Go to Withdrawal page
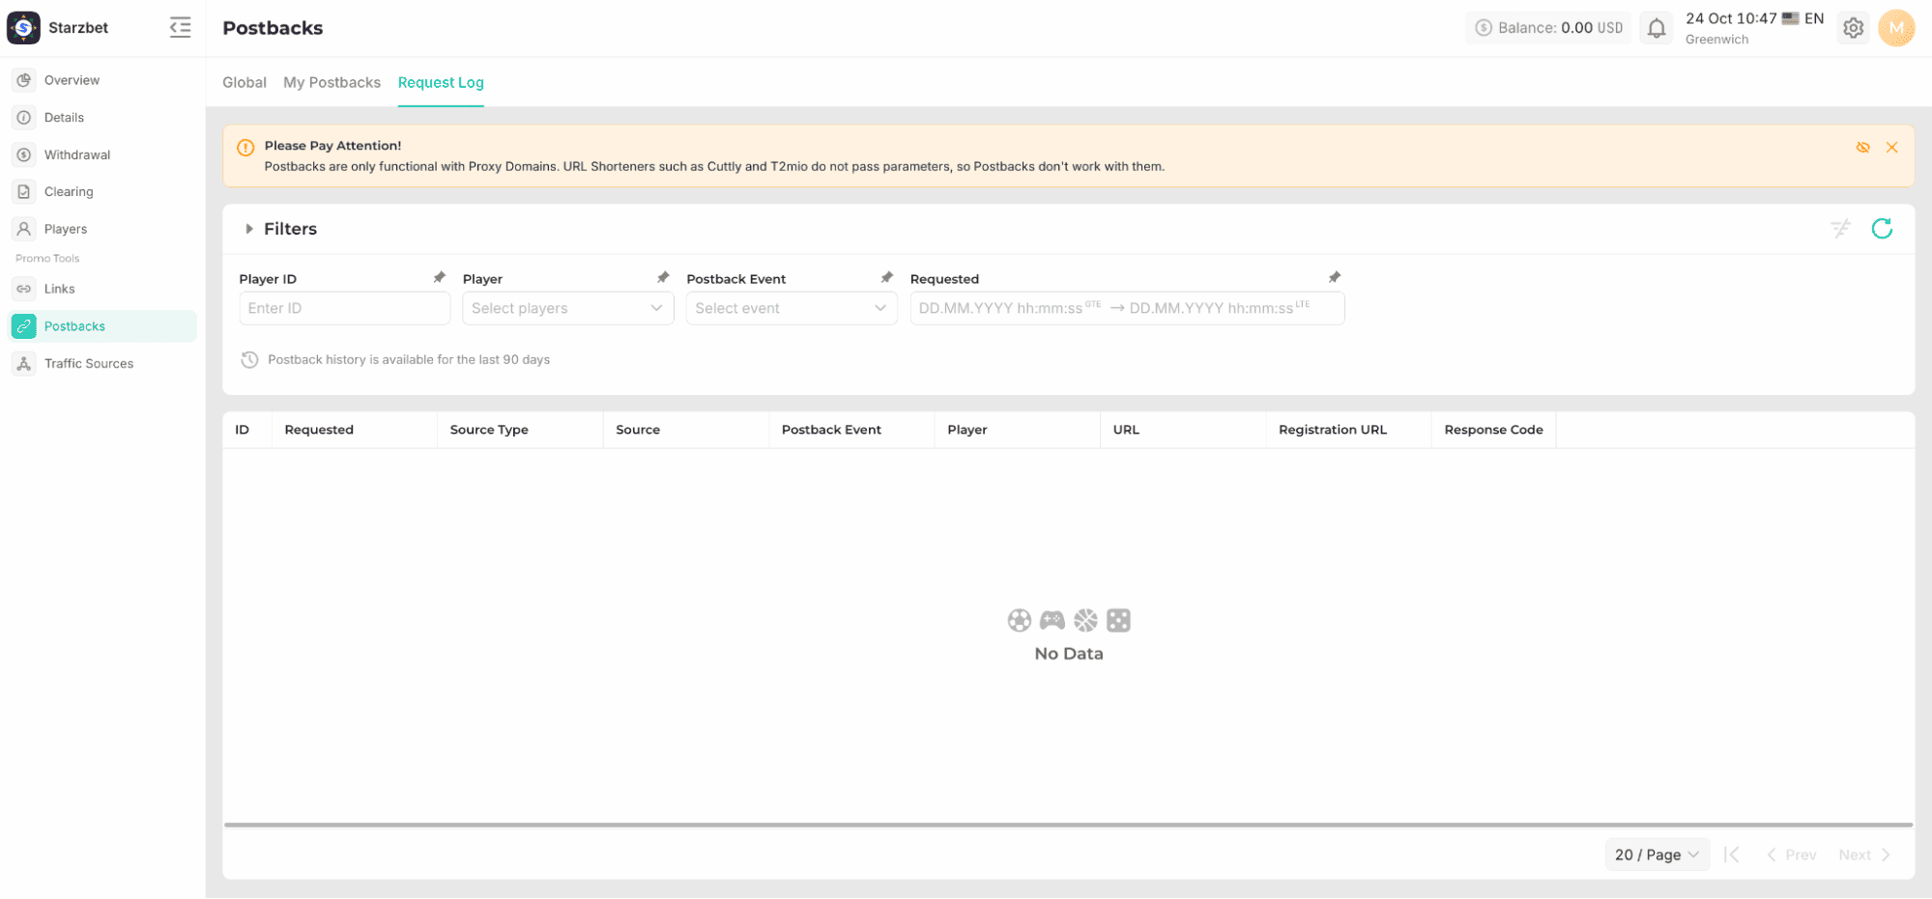The height and width of the screenshot is (899, 1932). click(102, 155)
